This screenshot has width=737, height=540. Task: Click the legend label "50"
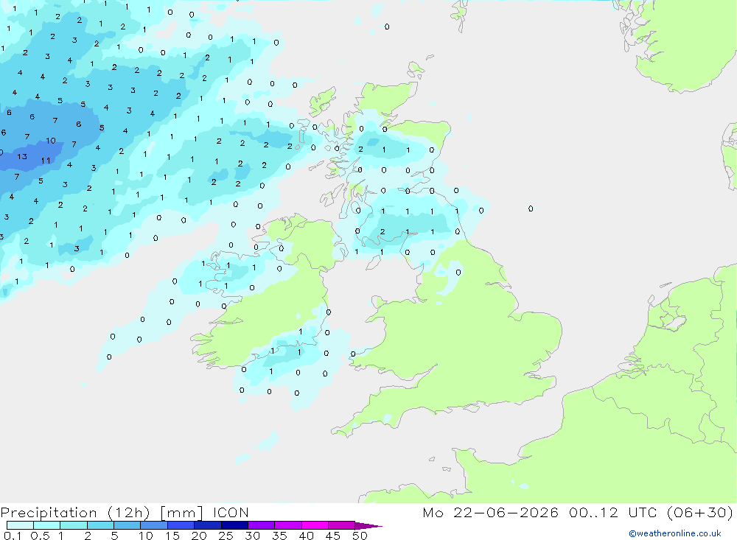[360, 536]
